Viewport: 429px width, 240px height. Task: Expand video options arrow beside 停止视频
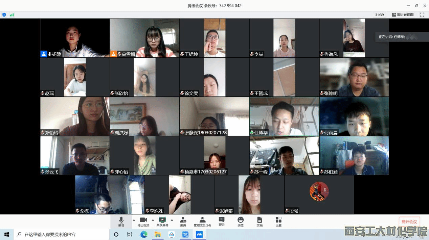pos(153,220)
